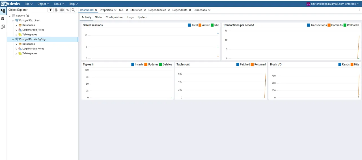362x160 pixels.
Task: Select the Activity sub-tab
Action: click(x=86, y=17)
